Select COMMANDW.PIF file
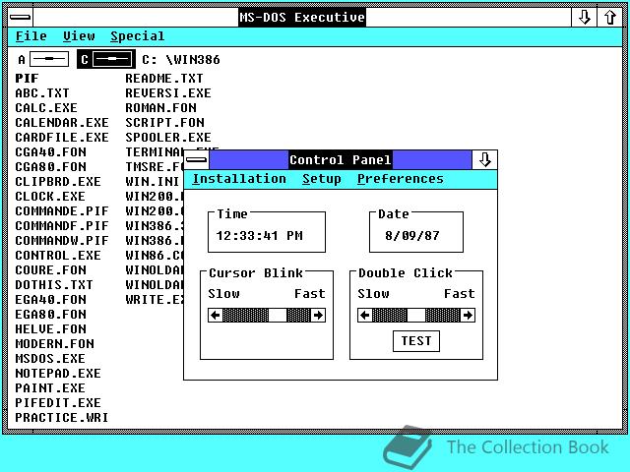 [62, 240]
